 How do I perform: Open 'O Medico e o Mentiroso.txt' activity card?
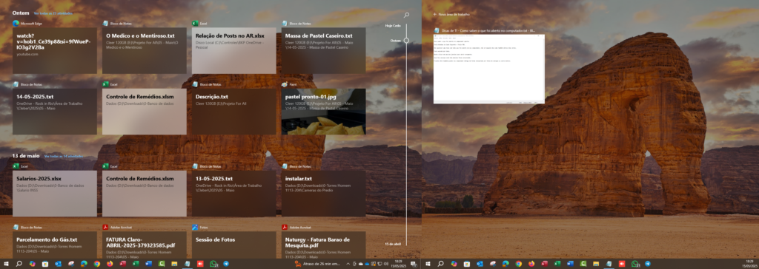click(145, 51)
